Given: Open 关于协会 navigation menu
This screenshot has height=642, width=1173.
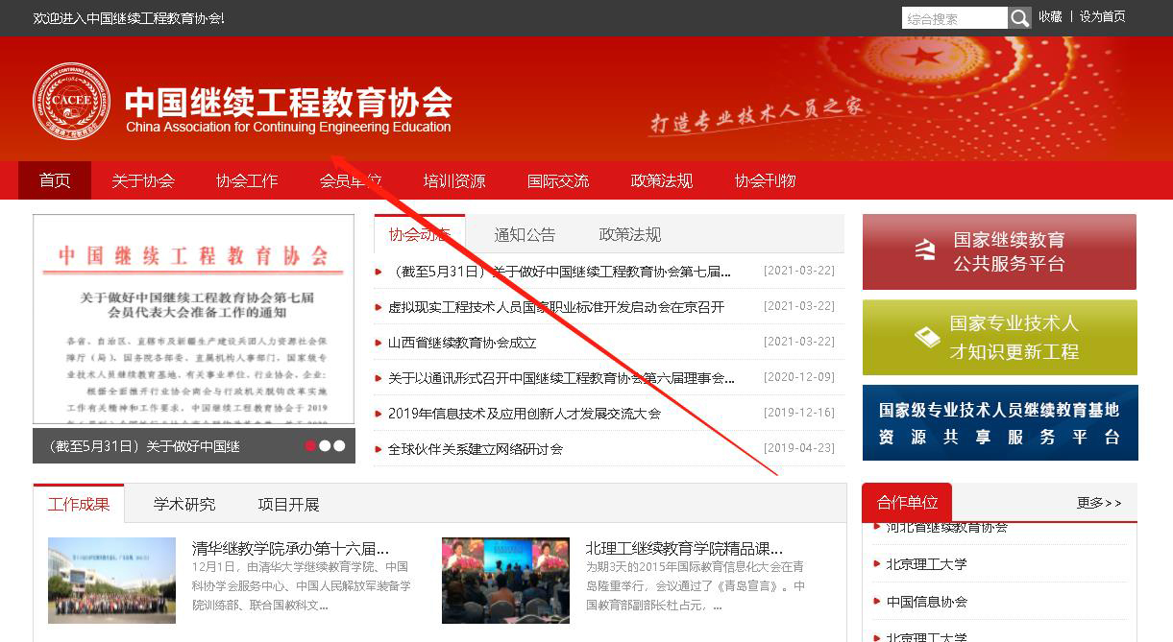Looking at the screenshot, I should coord(143,180).
